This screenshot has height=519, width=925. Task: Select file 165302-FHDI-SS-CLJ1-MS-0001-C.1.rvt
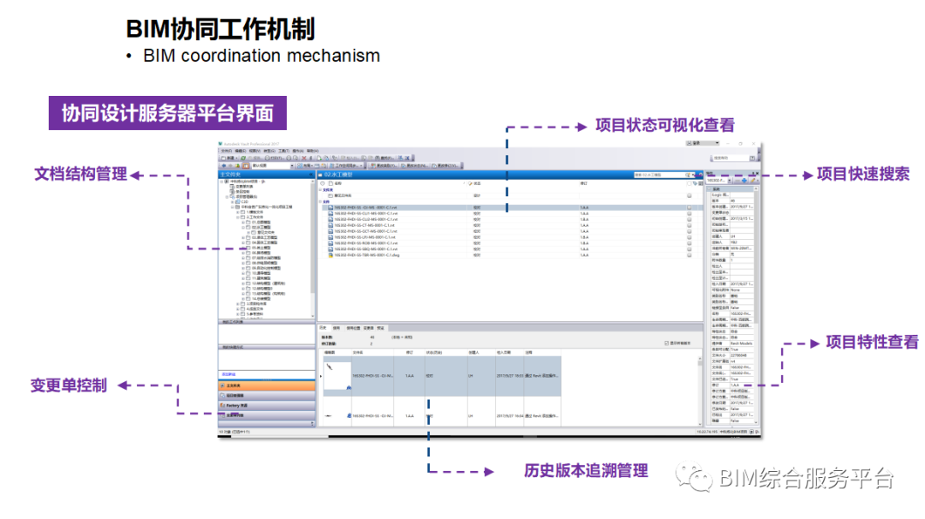366,213
